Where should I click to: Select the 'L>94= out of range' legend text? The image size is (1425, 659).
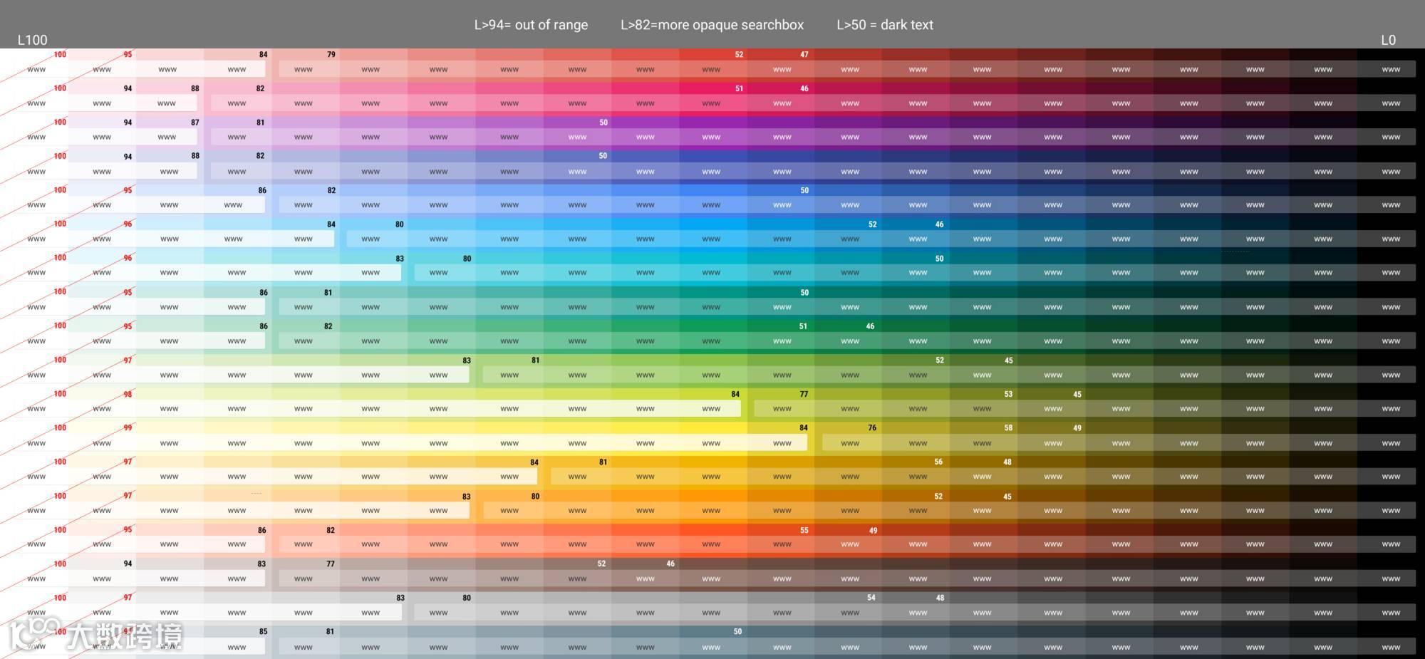click(532, 25)
